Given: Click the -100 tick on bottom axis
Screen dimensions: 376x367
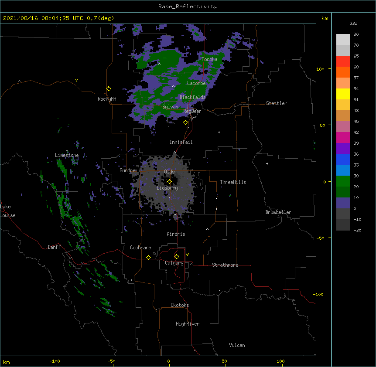Looking at the screenshot, I should click(55, 361).
